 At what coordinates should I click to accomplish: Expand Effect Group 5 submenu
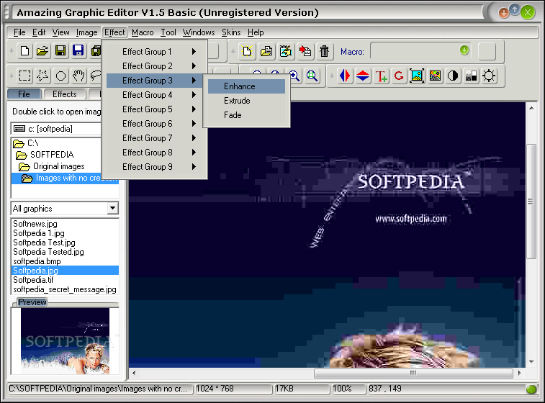pos(154,109)
